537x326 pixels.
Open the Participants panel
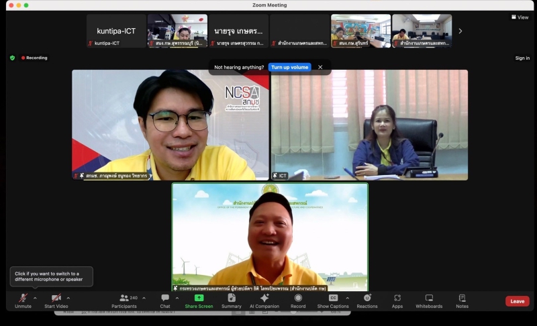(x=124, y=301)
